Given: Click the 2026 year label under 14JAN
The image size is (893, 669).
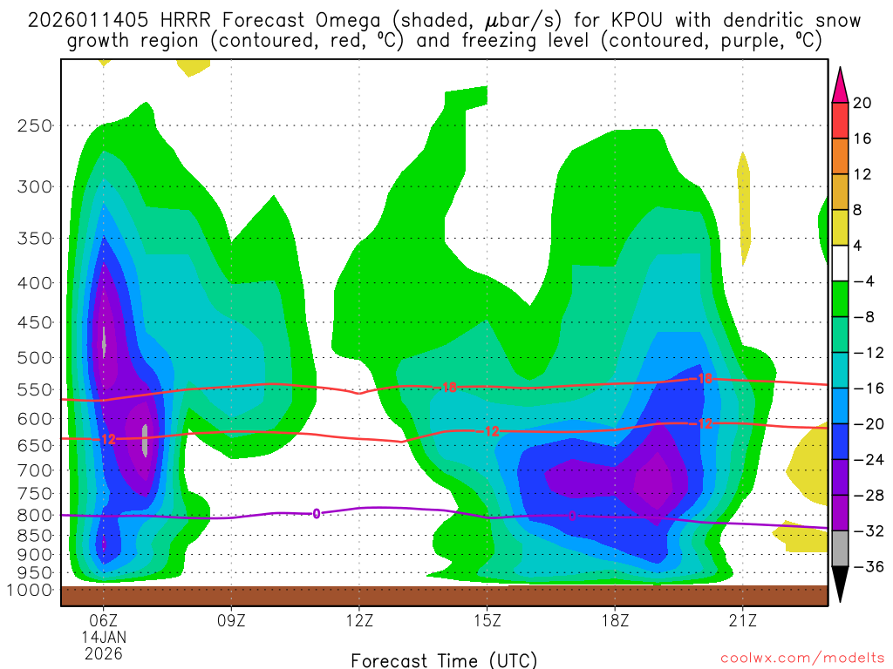Looking at the screenshot, I should pos(103,653).
